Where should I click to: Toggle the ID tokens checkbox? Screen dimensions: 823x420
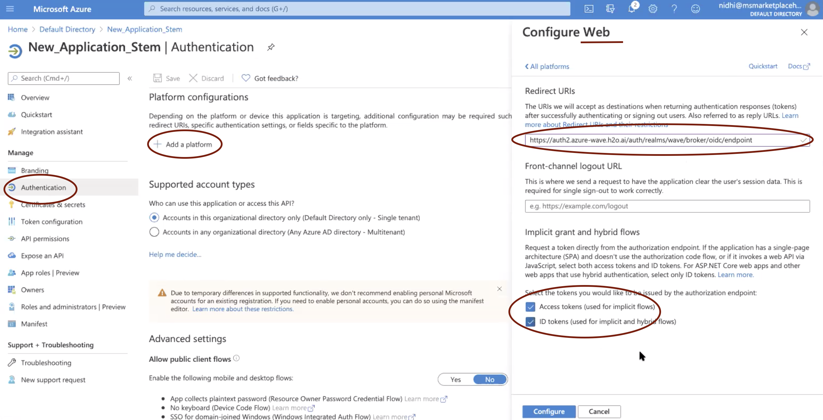pyautogui.click(x=530, y=322)
